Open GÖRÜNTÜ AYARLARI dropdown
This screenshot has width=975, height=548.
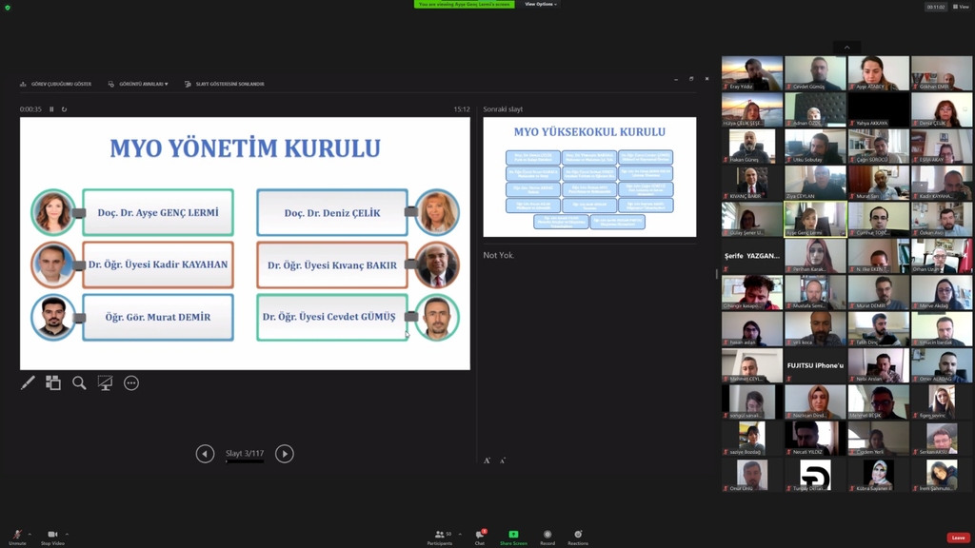[x=139, y=84]
